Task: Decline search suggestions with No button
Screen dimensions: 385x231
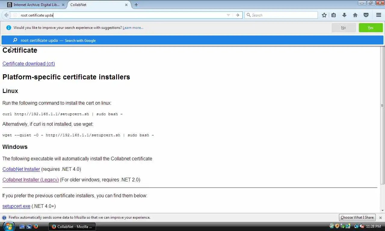Action: click(343, 28)
